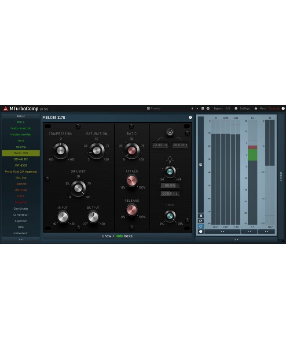
Task: Click lock screw below Input and Output
Action: [78, 227]
